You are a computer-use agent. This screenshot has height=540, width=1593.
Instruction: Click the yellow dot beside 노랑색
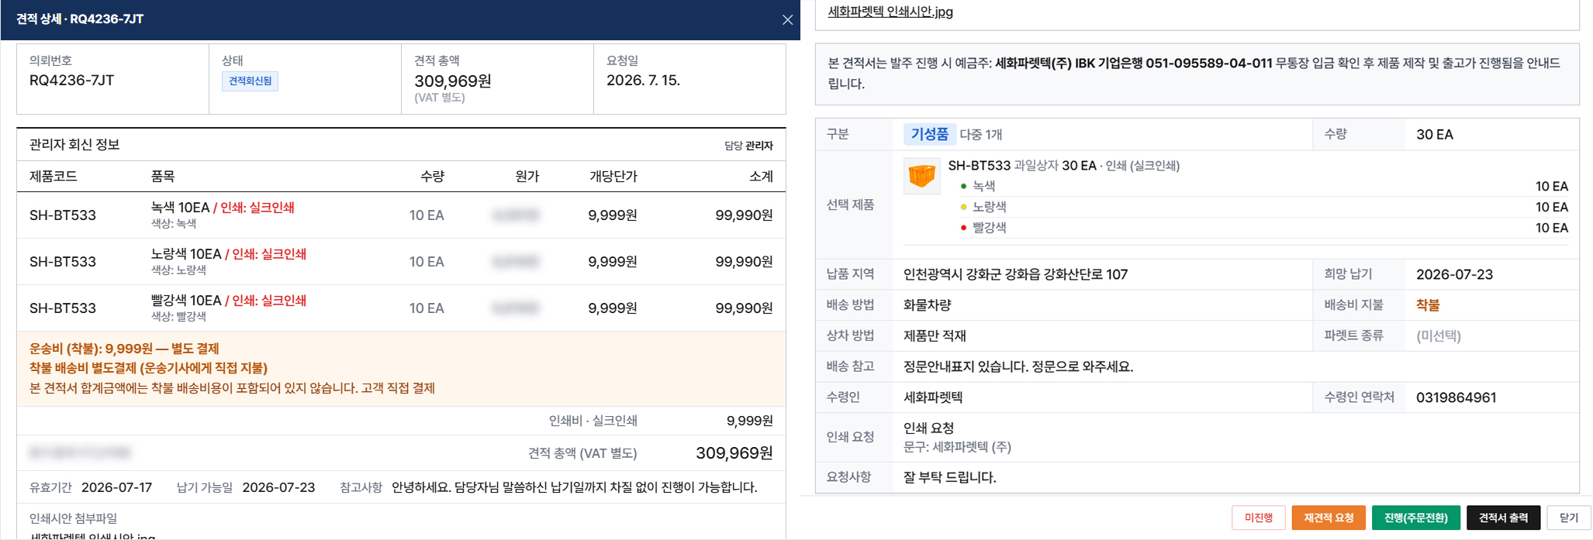[x=963, y=207]
